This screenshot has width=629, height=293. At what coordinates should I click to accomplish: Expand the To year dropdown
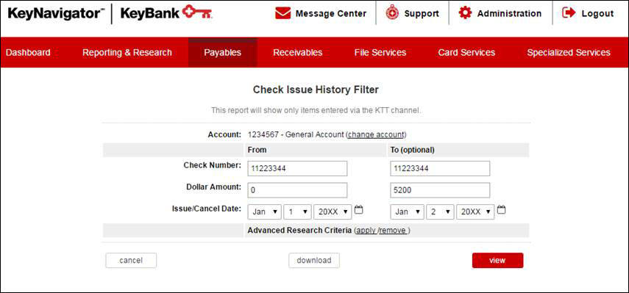(x=475, y=211)
